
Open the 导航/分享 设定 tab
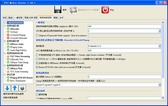pos(31,18)
